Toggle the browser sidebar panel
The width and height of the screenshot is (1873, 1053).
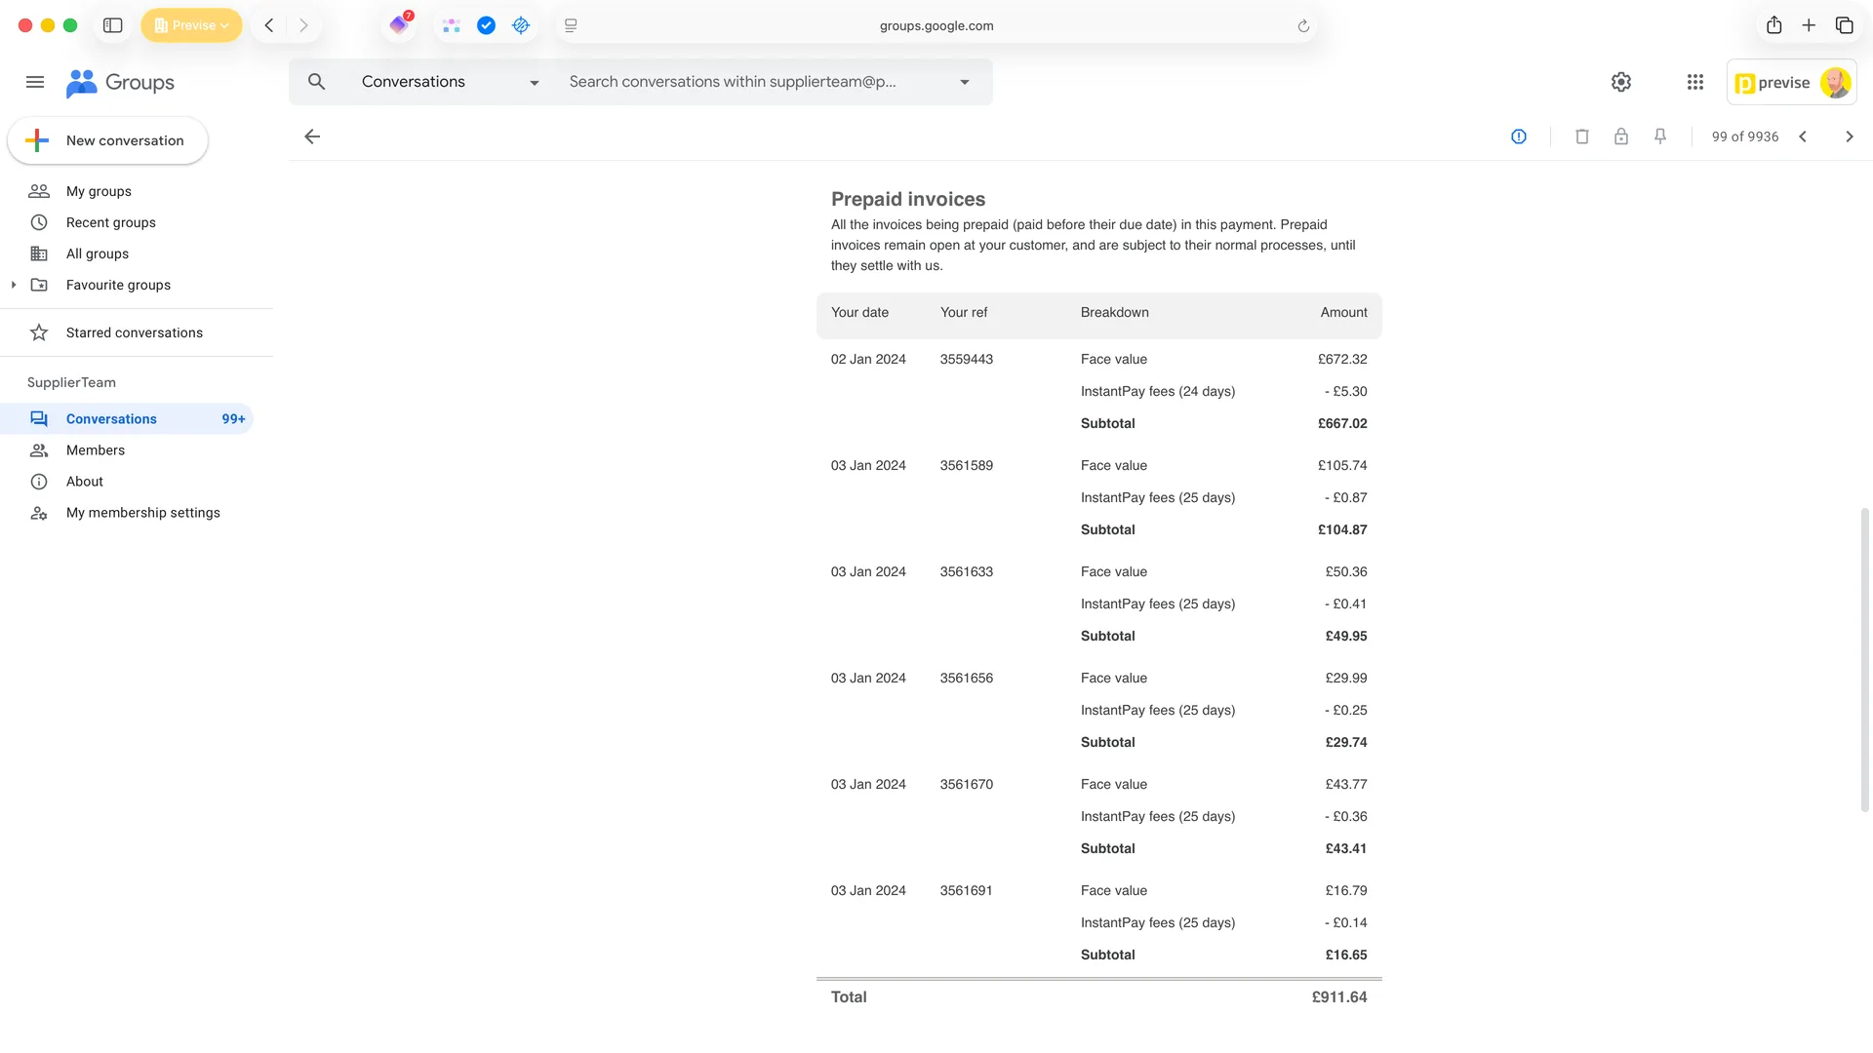click(x=113, y=25)
